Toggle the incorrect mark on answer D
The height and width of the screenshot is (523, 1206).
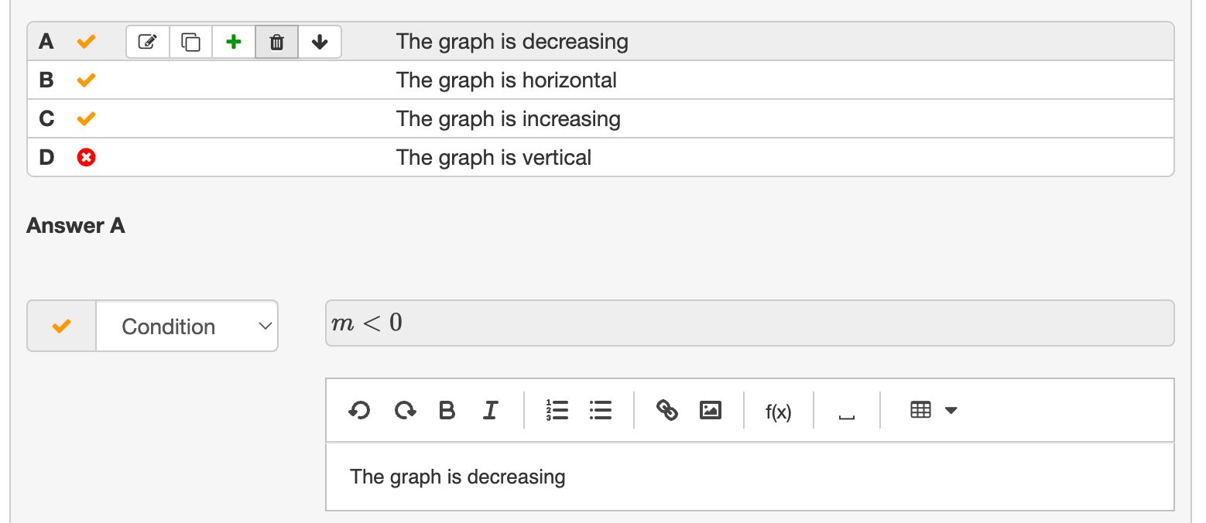85,157
